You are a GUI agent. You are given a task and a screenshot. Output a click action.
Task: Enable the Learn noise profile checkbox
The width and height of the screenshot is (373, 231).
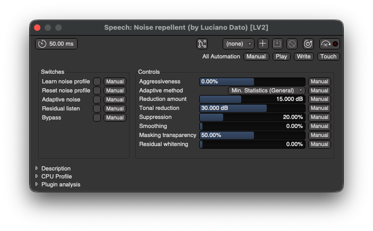97,82
